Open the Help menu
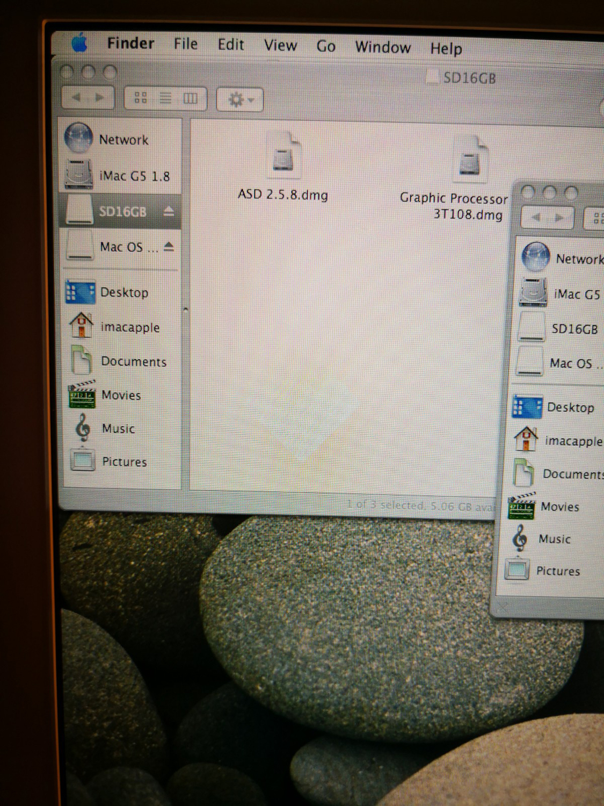 coord(446,49)
